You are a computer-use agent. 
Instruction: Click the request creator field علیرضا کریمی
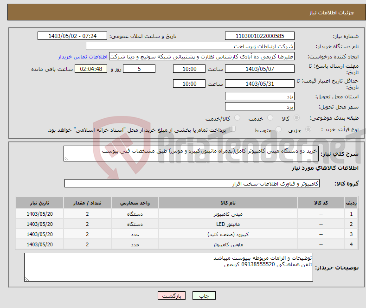tap(202, 57)
